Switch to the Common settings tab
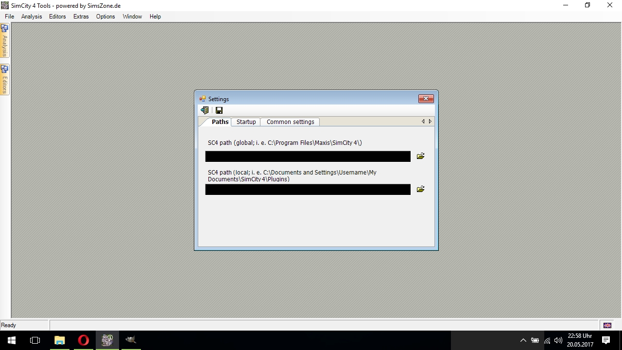Image resolution: width=622 pixels, height=350 pixels. point(290,122)
